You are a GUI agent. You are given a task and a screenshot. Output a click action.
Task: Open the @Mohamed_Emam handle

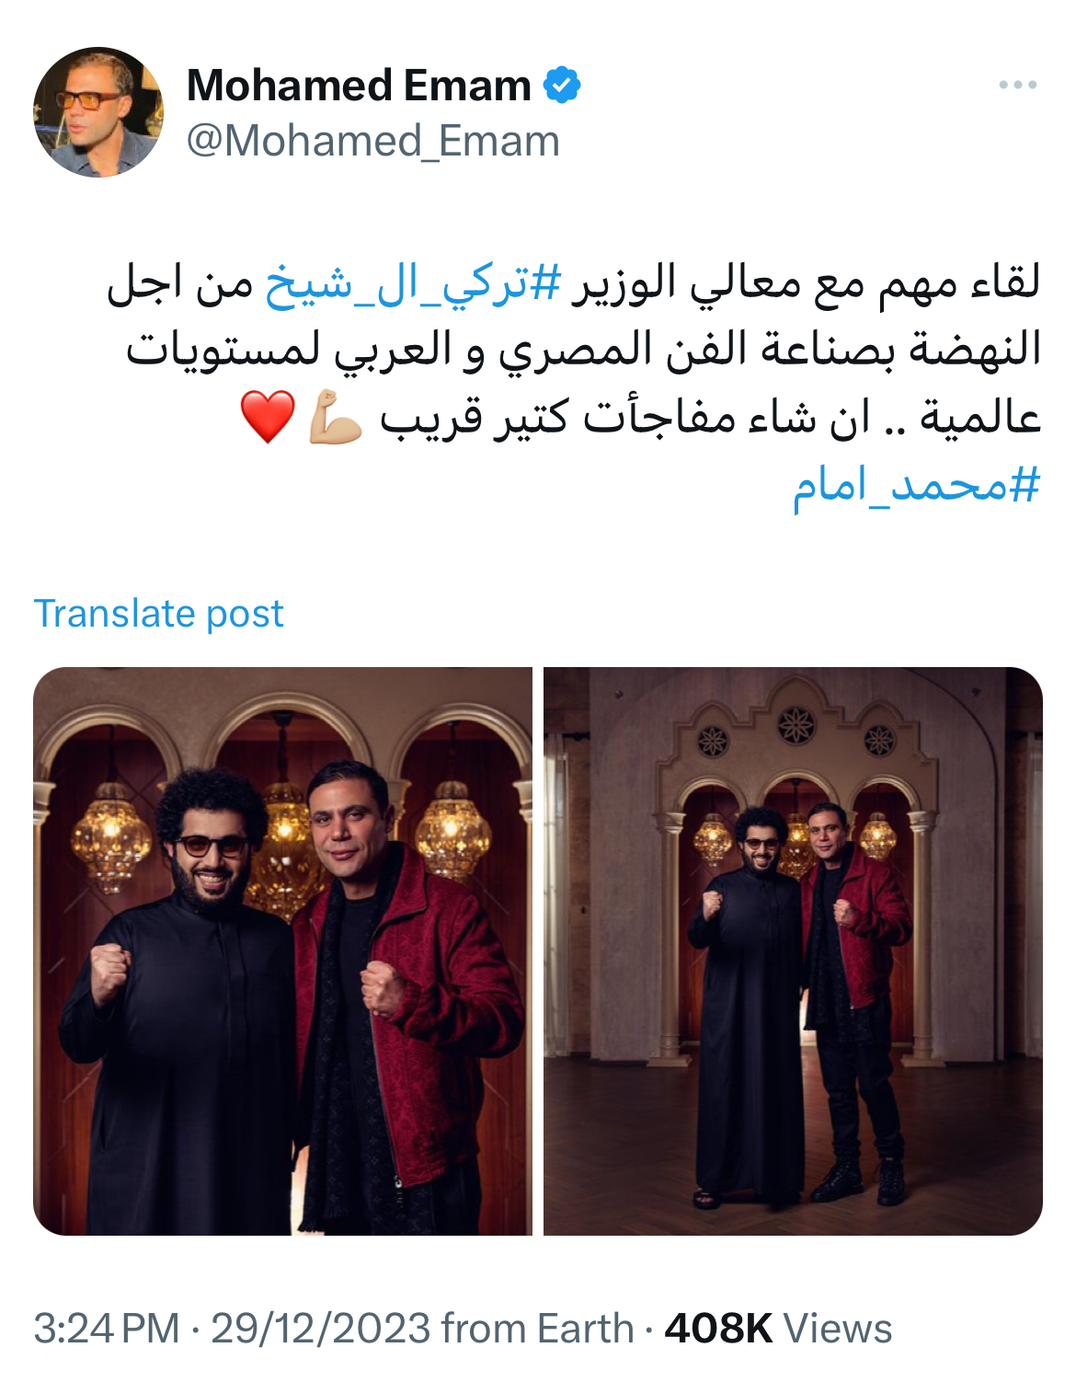[372, 141]
